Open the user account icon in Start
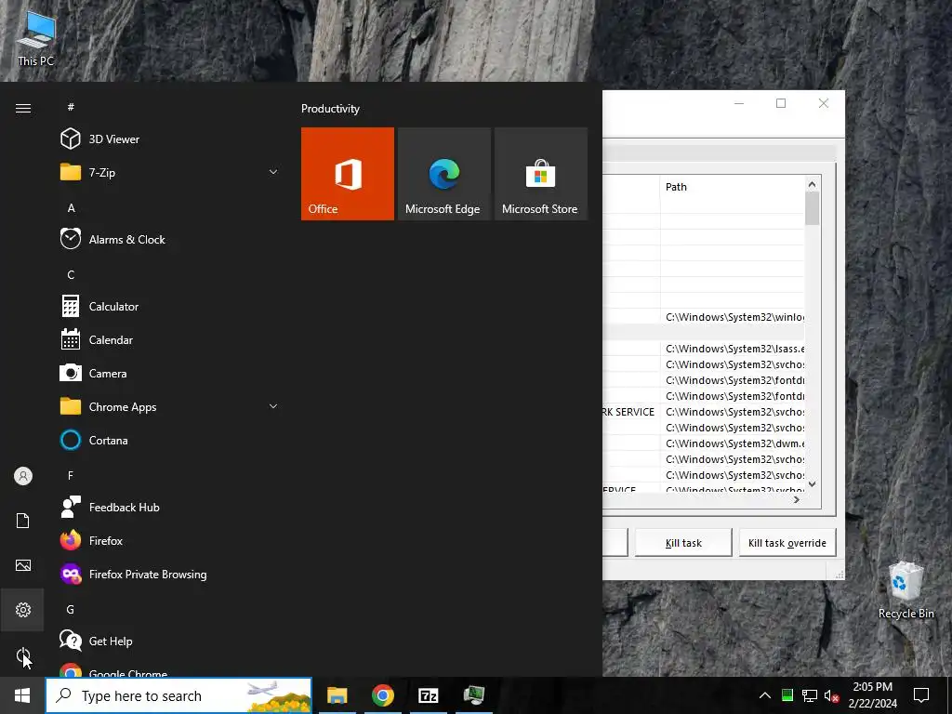The height and width of the screenshot is (714, 952). click(x=23, y=476)
